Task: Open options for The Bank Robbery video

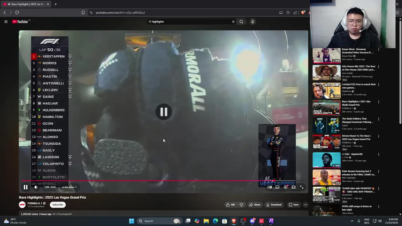Action: tap(378, 119)
